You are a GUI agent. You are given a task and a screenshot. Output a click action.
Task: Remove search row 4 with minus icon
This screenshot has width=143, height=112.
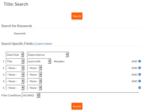(x=140, y=81)
